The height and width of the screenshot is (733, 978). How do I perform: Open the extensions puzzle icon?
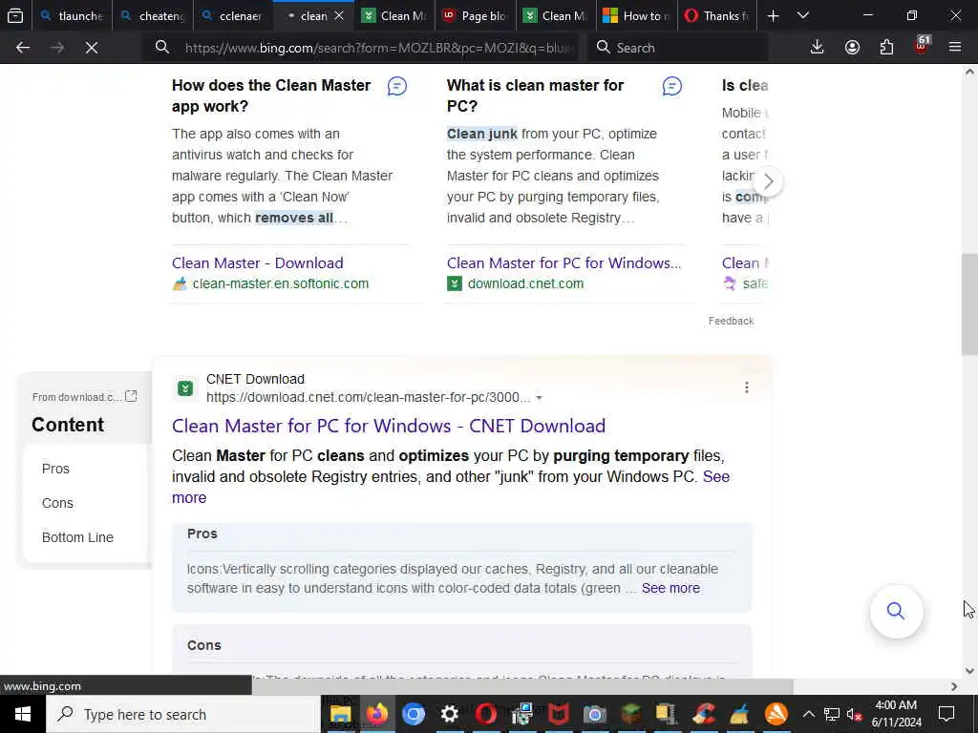[886, 48]
